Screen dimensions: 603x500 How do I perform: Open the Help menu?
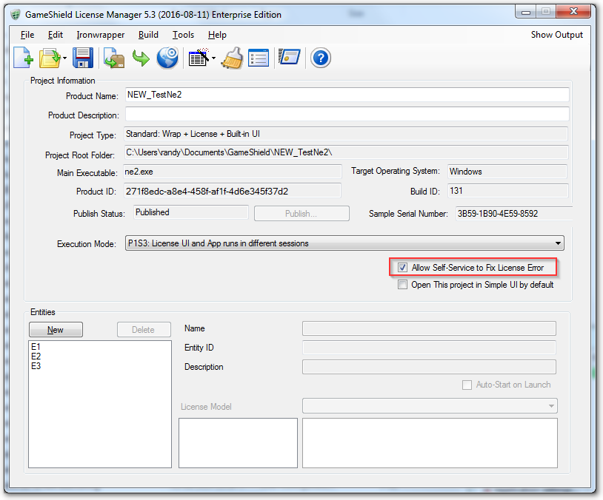point(217,35)
